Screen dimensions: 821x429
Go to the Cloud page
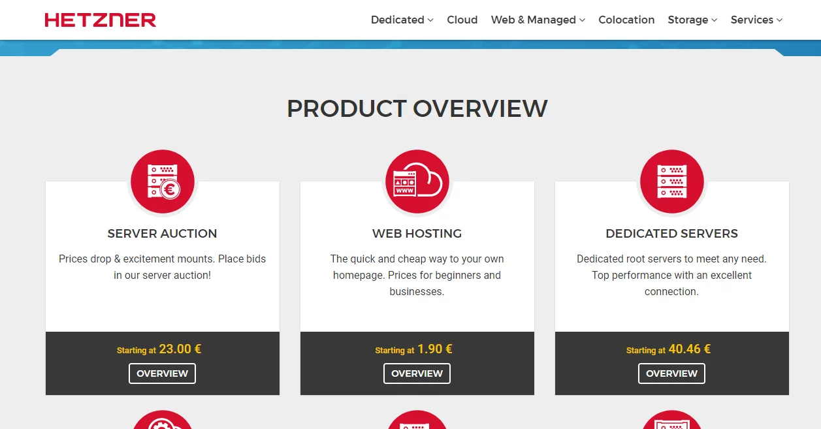[x=462, y=20]
